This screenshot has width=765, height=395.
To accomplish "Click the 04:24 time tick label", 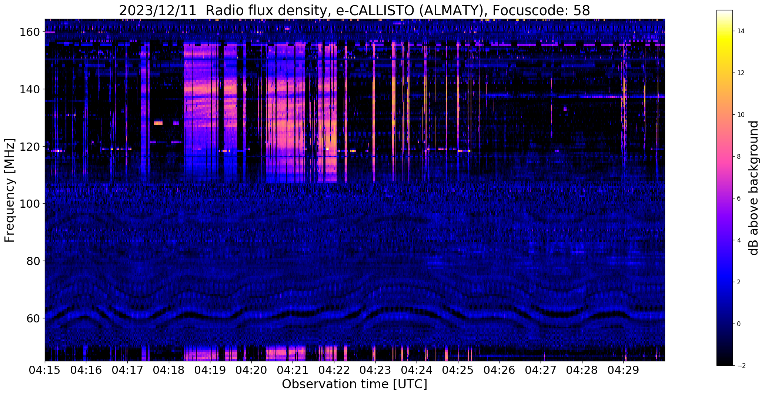I will [417, 370].
